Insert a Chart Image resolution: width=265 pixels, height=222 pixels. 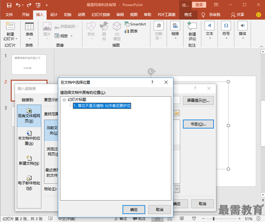click(131, 31)
